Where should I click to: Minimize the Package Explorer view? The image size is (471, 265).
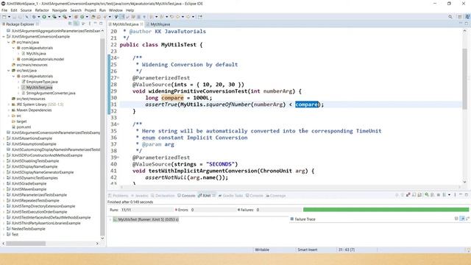tap(95, 24)
